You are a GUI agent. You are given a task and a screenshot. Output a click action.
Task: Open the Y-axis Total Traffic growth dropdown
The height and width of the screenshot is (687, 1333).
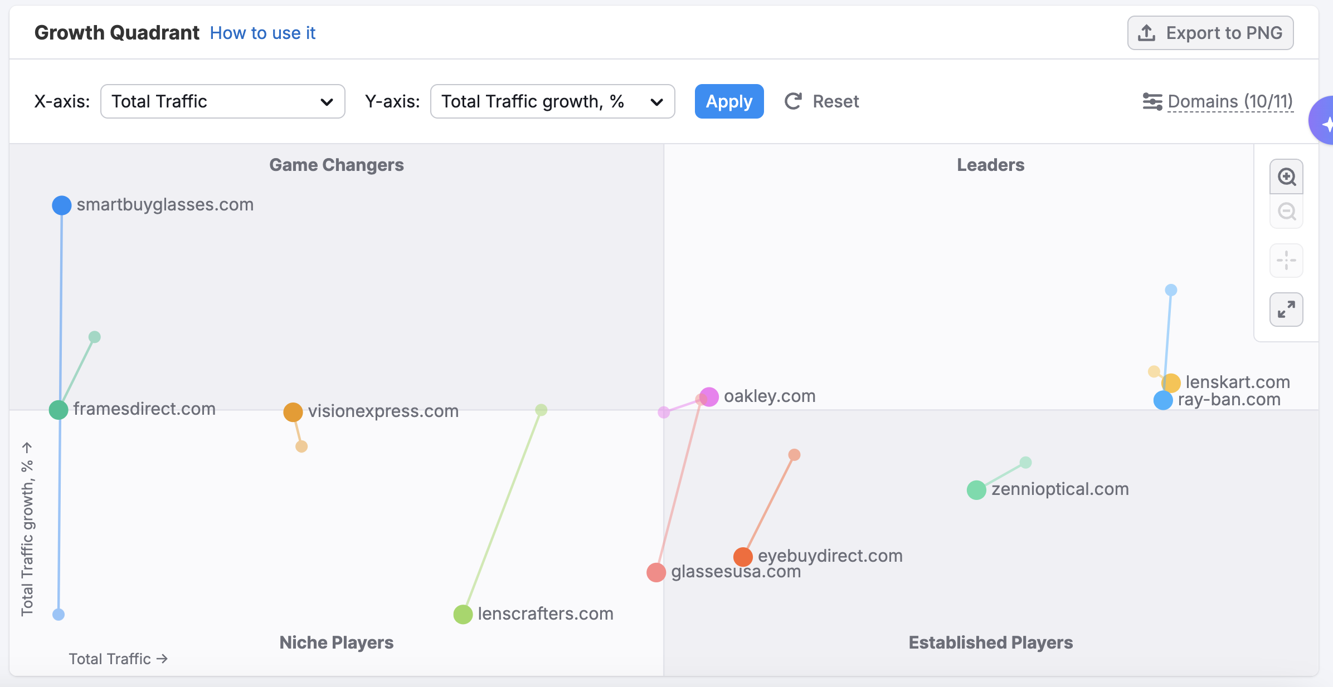(552, 101)
